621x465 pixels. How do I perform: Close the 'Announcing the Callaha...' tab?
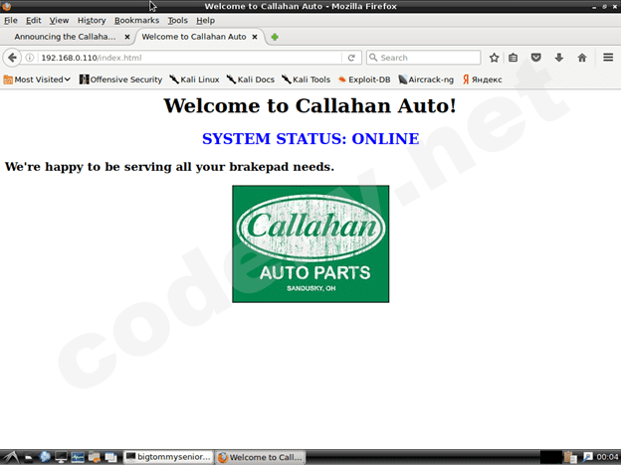coord(127,37)
